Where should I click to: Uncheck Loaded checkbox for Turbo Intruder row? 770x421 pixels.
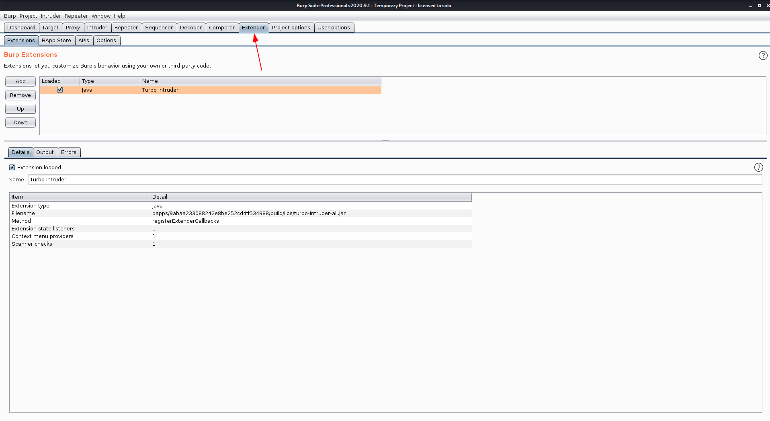(x=60, y=90)
